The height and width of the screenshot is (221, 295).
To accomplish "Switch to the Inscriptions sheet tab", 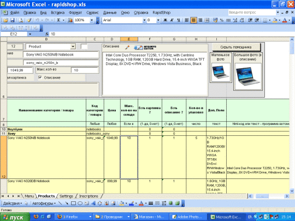I will [88, 196].
